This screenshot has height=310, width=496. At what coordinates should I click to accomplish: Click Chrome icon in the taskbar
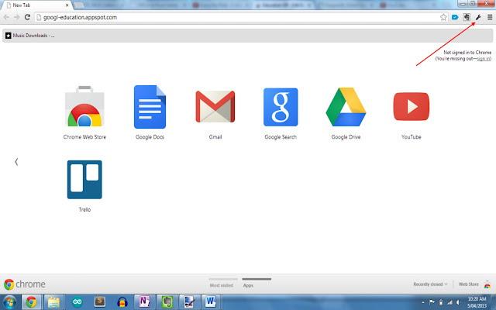coord(31,301)
